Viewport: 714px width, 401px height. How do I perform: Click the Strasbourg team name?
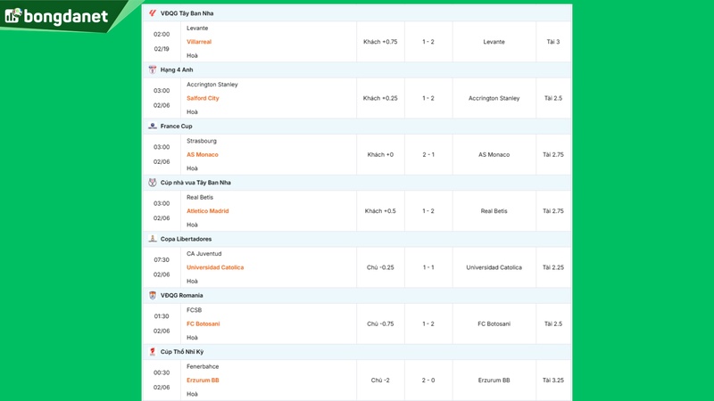click(x=202, y=141)
